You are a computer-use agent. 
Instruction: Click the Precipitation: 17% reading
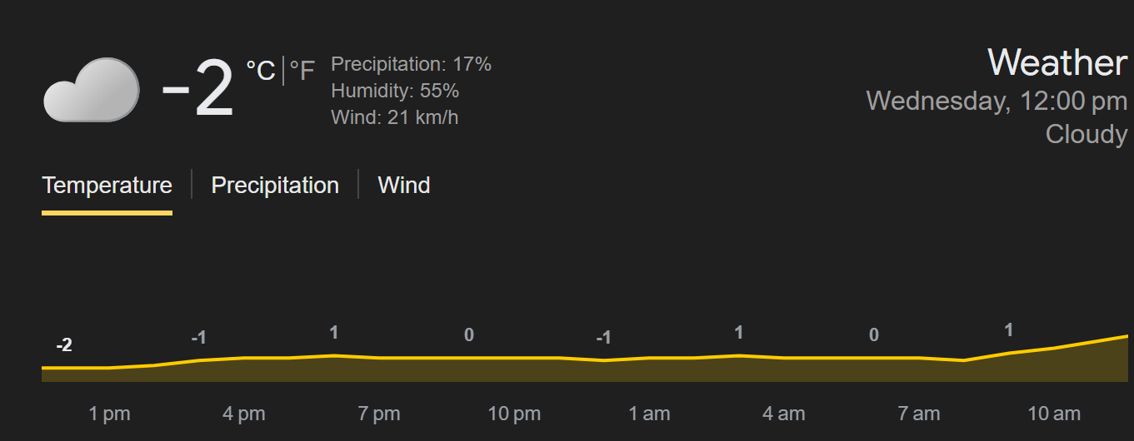tap(411, 64)
